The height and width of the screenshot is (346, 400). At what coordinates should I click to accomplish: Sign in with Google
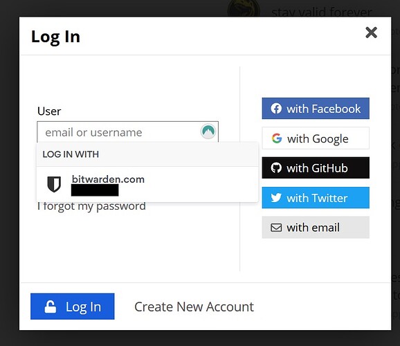point(316,138)
